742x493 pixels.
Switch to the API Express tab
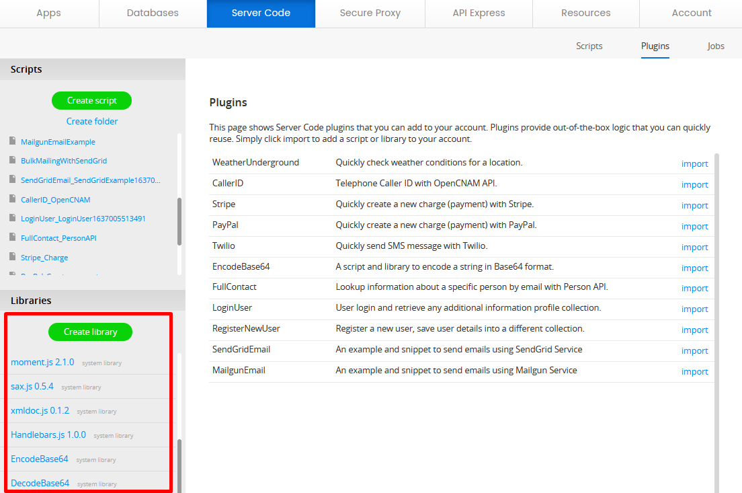pyautogui.click(x=479, y=13)
